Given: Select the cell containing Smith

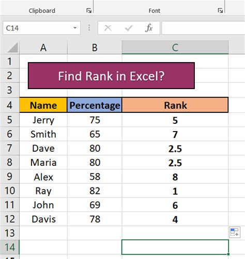Looking at the screenshot, I should (43, 134).
